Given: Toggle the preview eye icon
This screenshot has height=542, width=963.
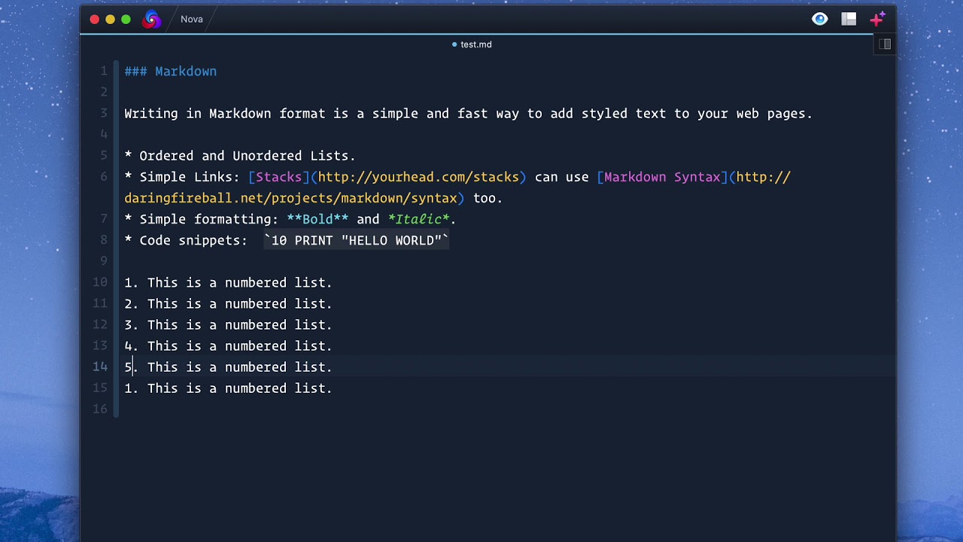Looking at the screenshot, I should pos(820,20).
